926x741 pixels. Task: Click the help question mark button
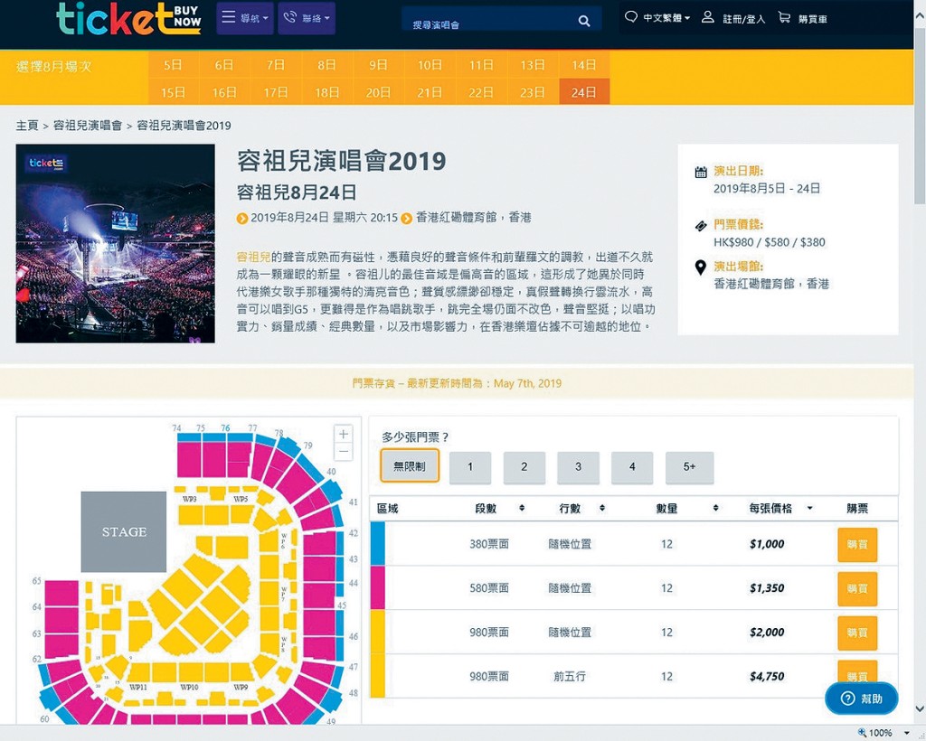[x=861, y=698]
